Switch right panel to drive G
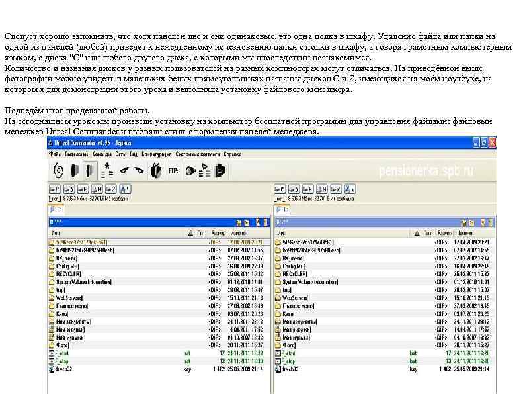Viewport: 525px width, 394px height. pyautogui.click(x=322, y=189)
